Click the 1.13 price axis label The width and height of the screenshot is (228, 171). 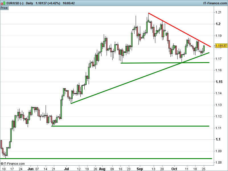pos(218,105)
